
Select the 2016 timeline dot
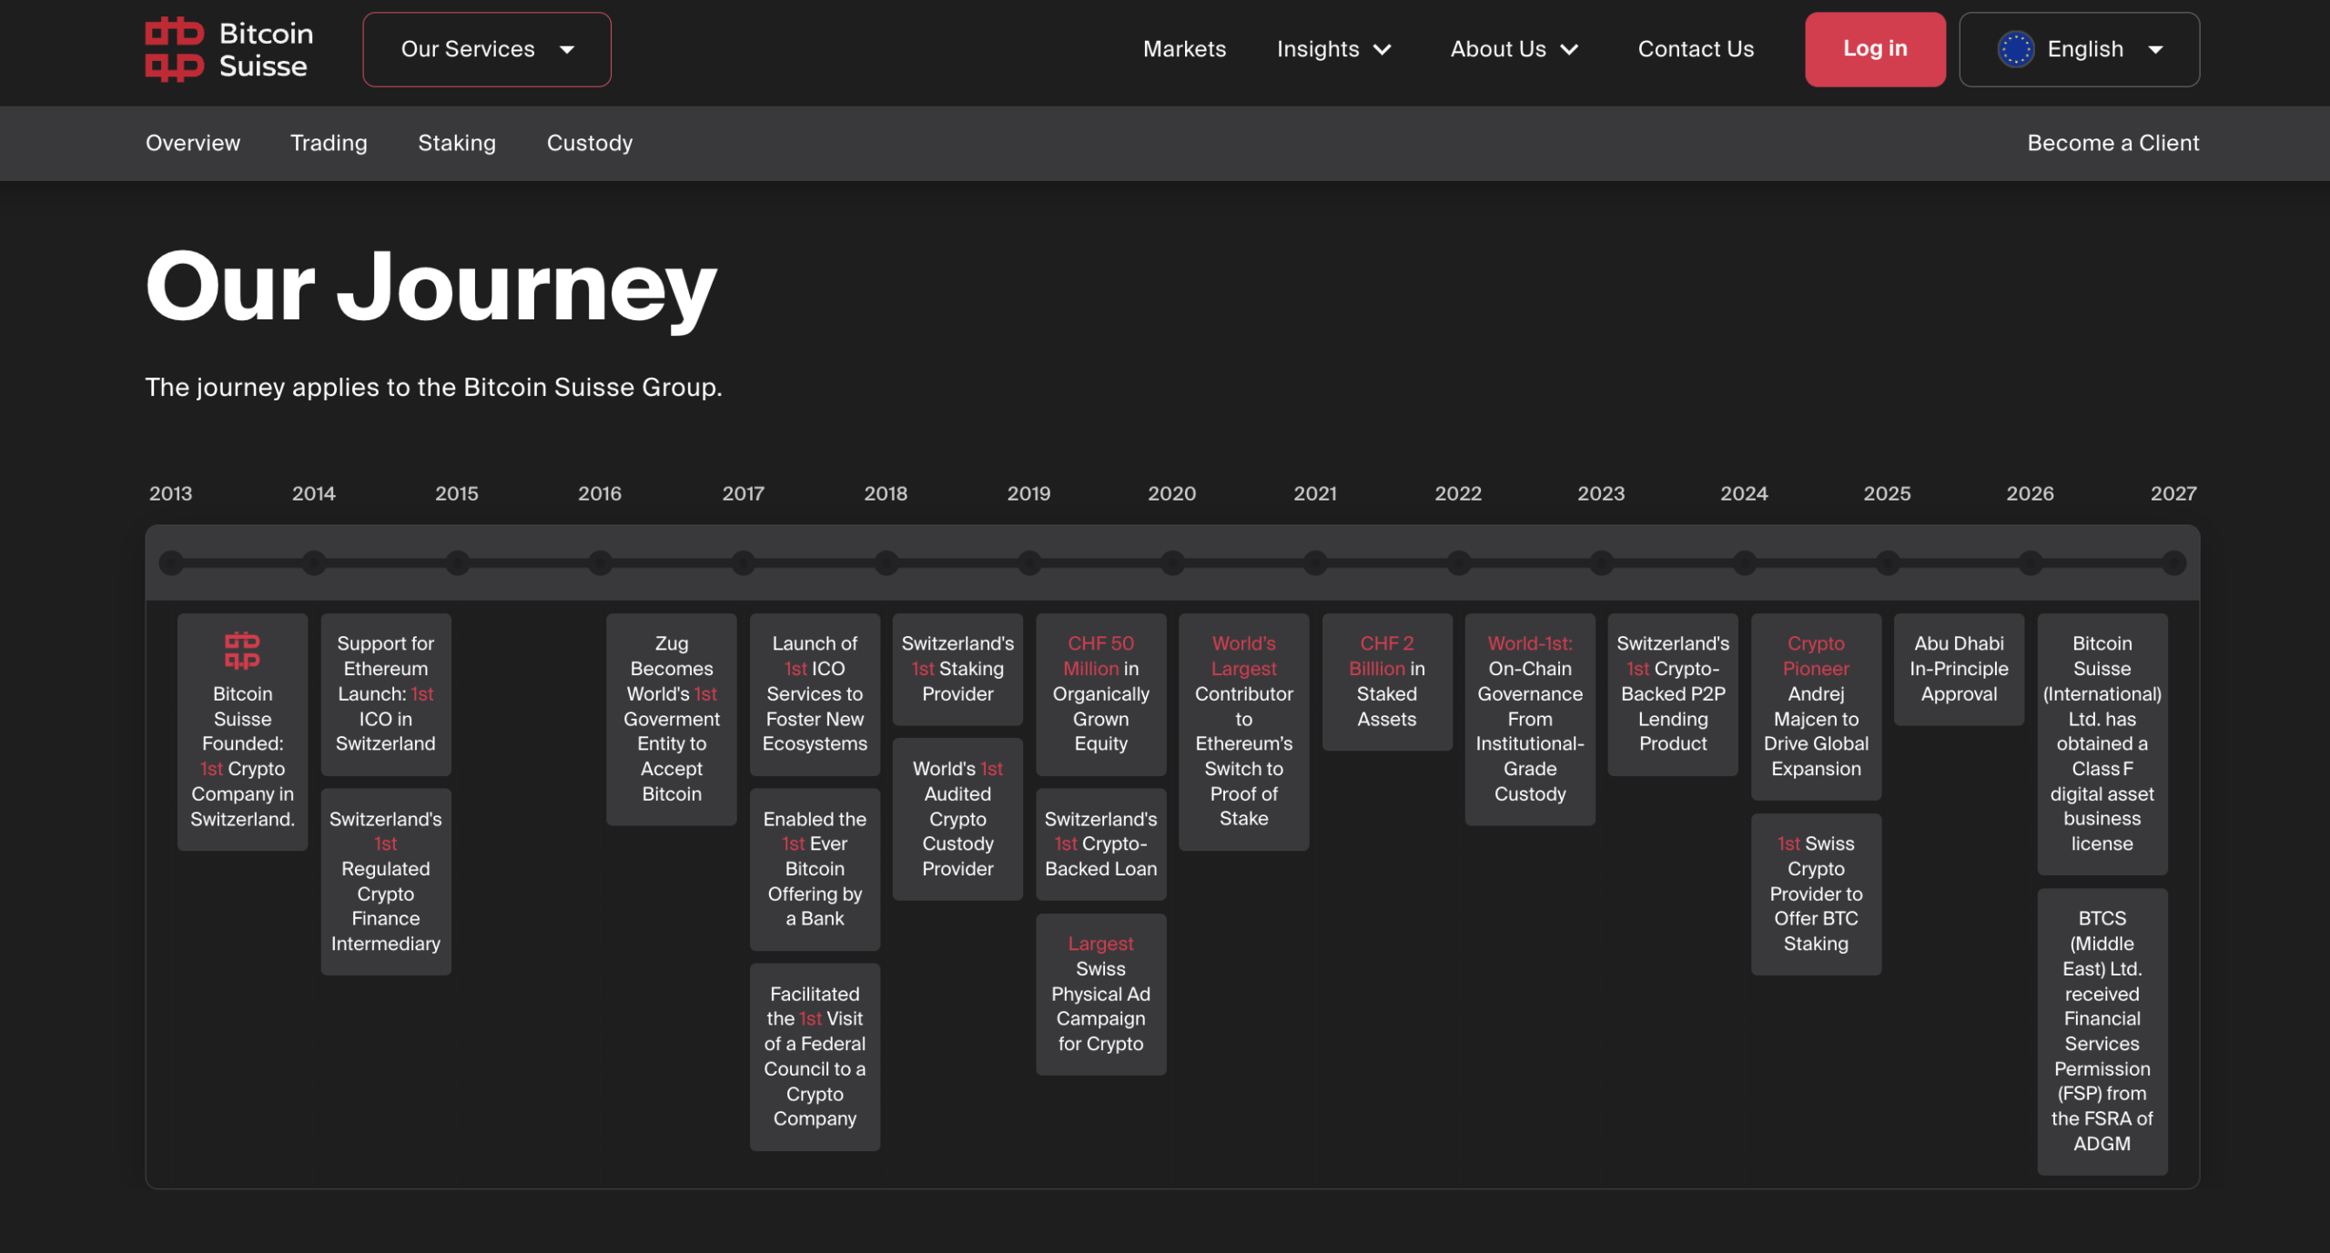[600, 562]
